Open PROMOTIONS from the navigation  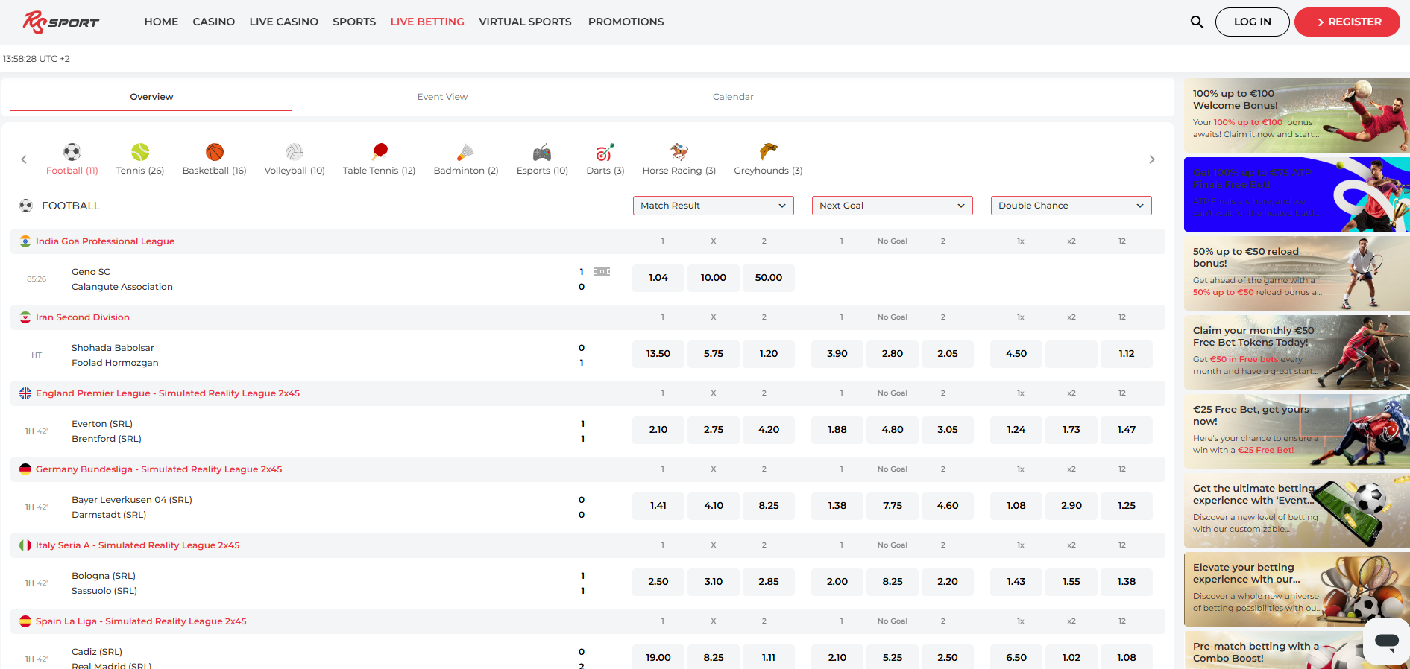pos(626,22)
